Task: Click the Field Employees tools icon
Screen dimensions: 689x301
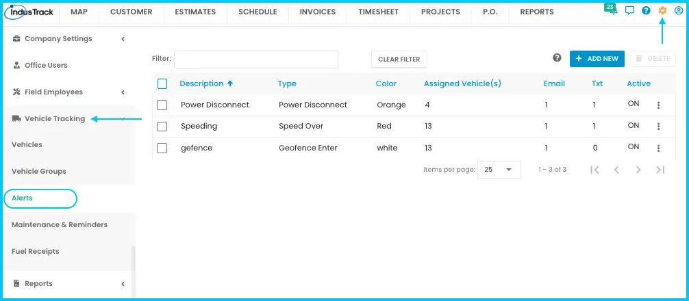Action: point(16,92)
